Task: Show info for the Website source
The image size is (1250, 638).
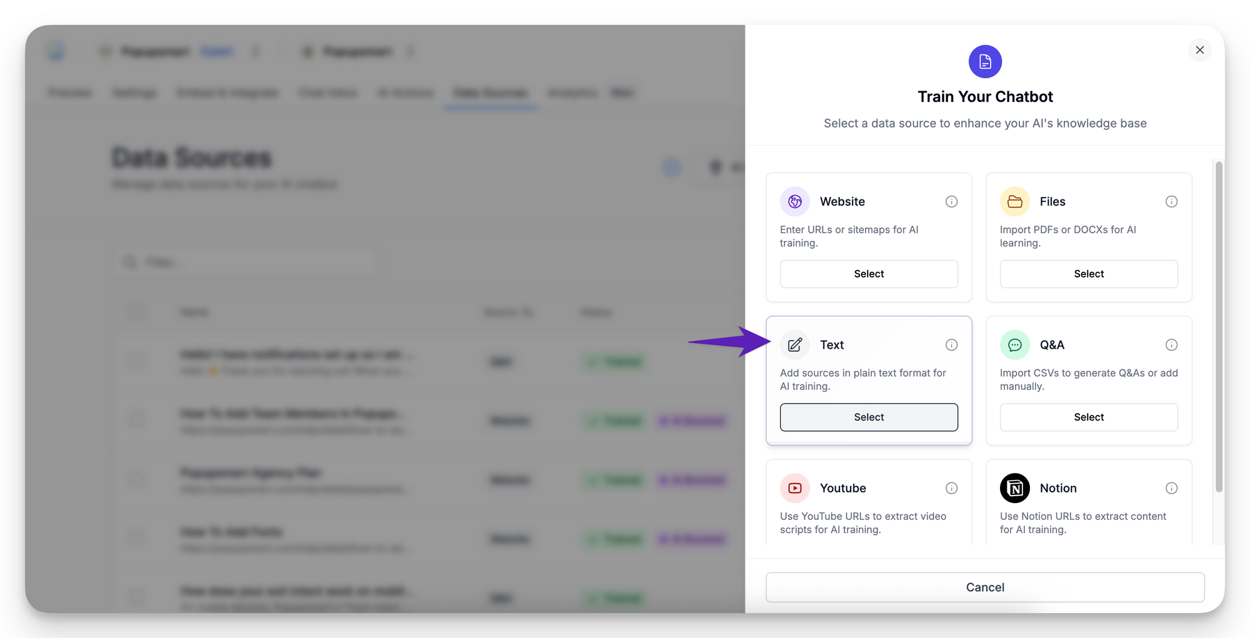Action: 951,201
